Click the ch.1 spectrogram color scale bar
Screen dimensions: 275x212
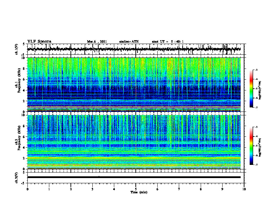(x=251, y=89)
